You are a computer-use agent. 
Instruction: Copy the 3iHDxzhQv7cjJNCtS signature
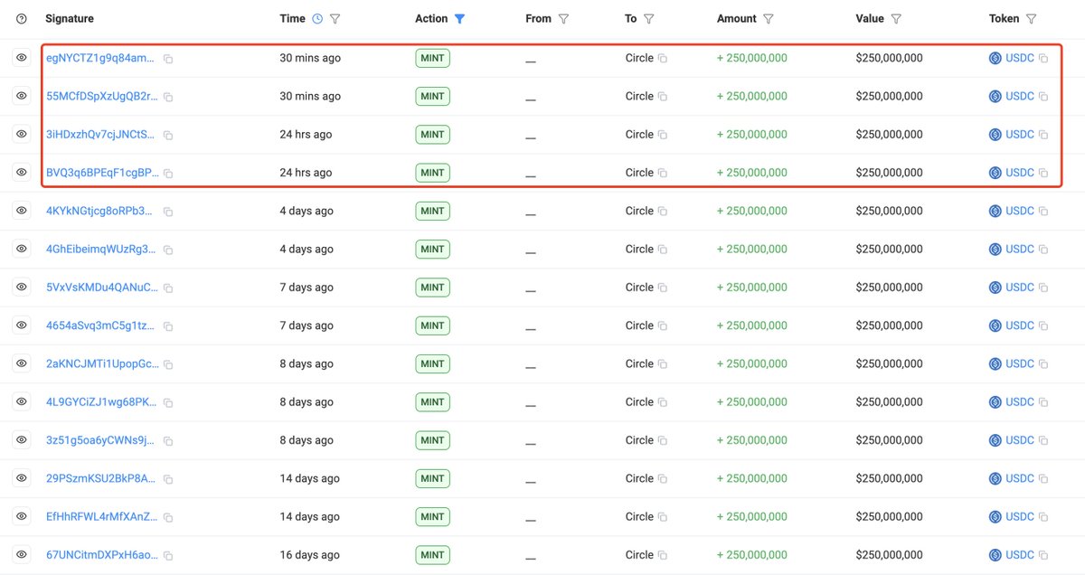168,135
